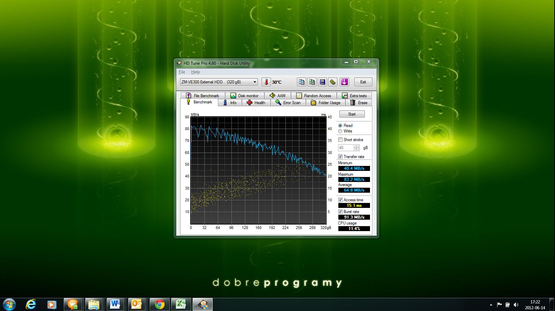This screenshot has height=311, width=555.
Task: Open Outlook from the taskbar
Action: [136, 304]
